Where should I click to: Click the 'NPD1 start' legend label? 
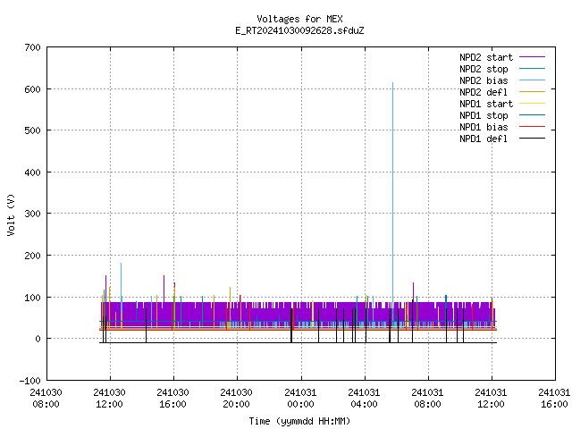pos(486,104)
